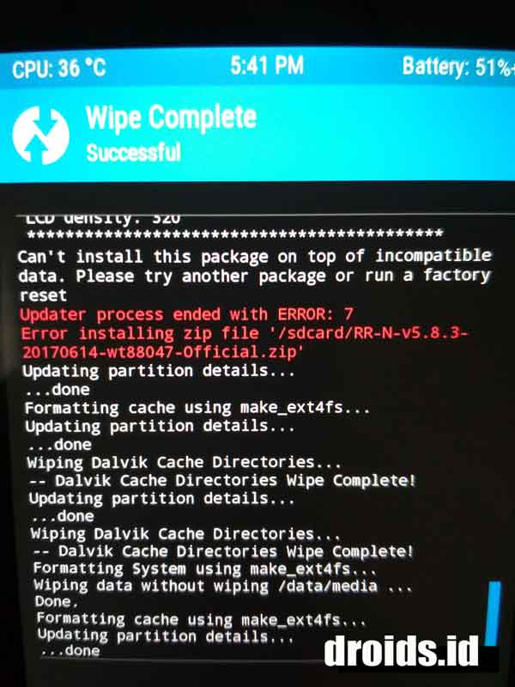Tap the Successful status text
Viewport: 515px width, 687px height.
point(134,153)
